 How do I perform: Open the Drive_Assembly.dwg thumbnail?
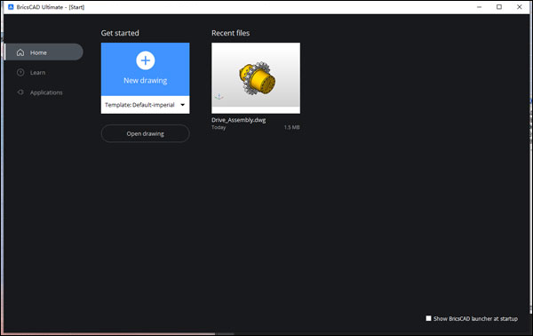tap(256, 78)
